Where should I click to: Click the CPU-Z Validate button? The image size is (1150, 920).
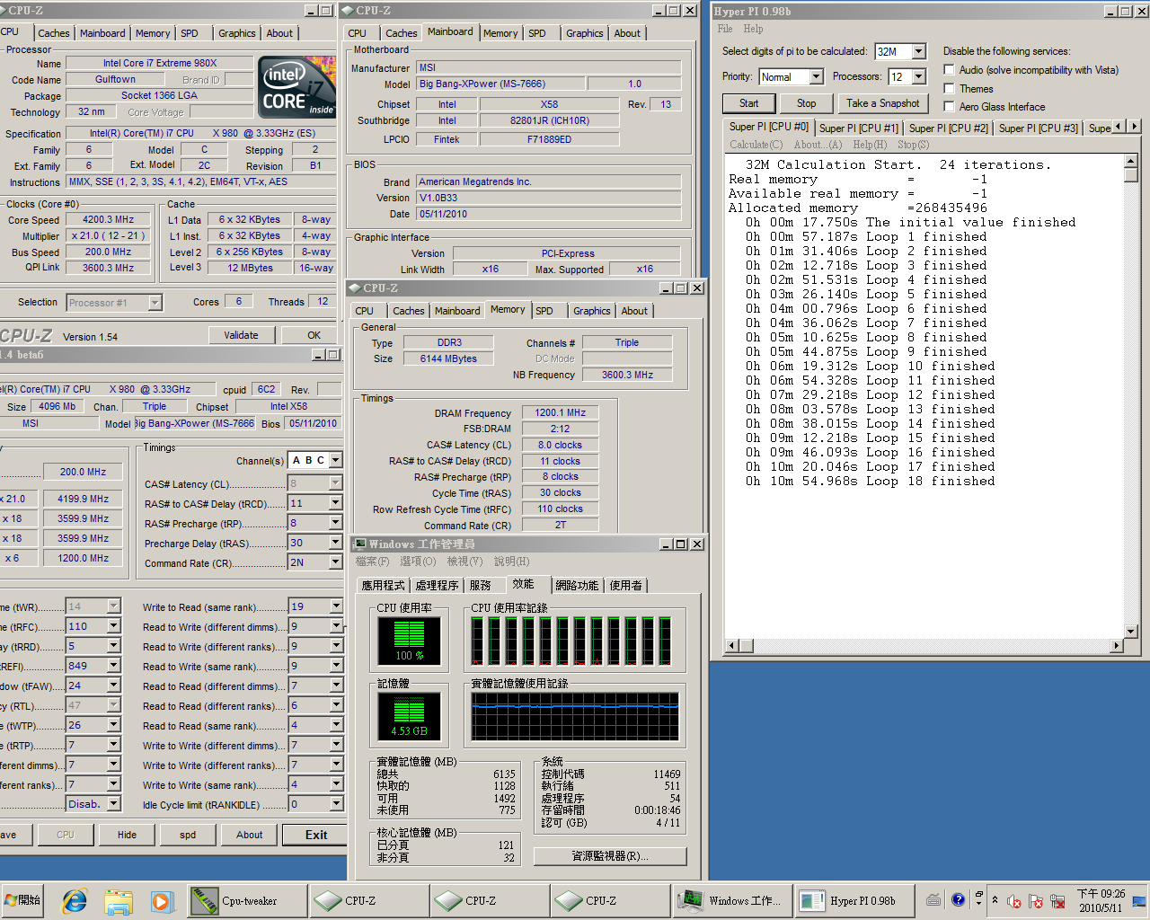pyautogui.click(x=241, y=335)
